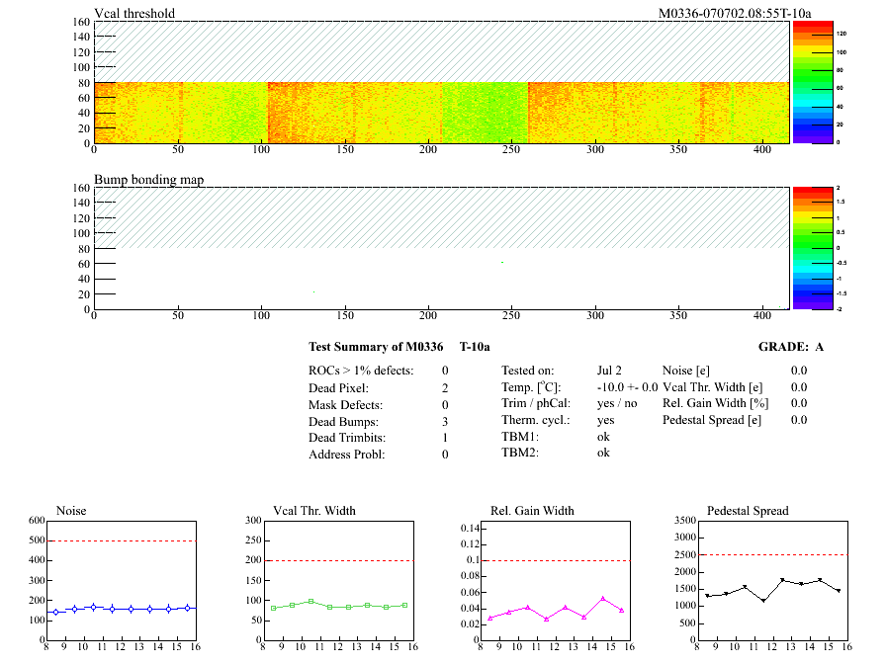Click the Rel. Gain Width chart title
This screenshot has width=886, height=664.
[532, 510]
